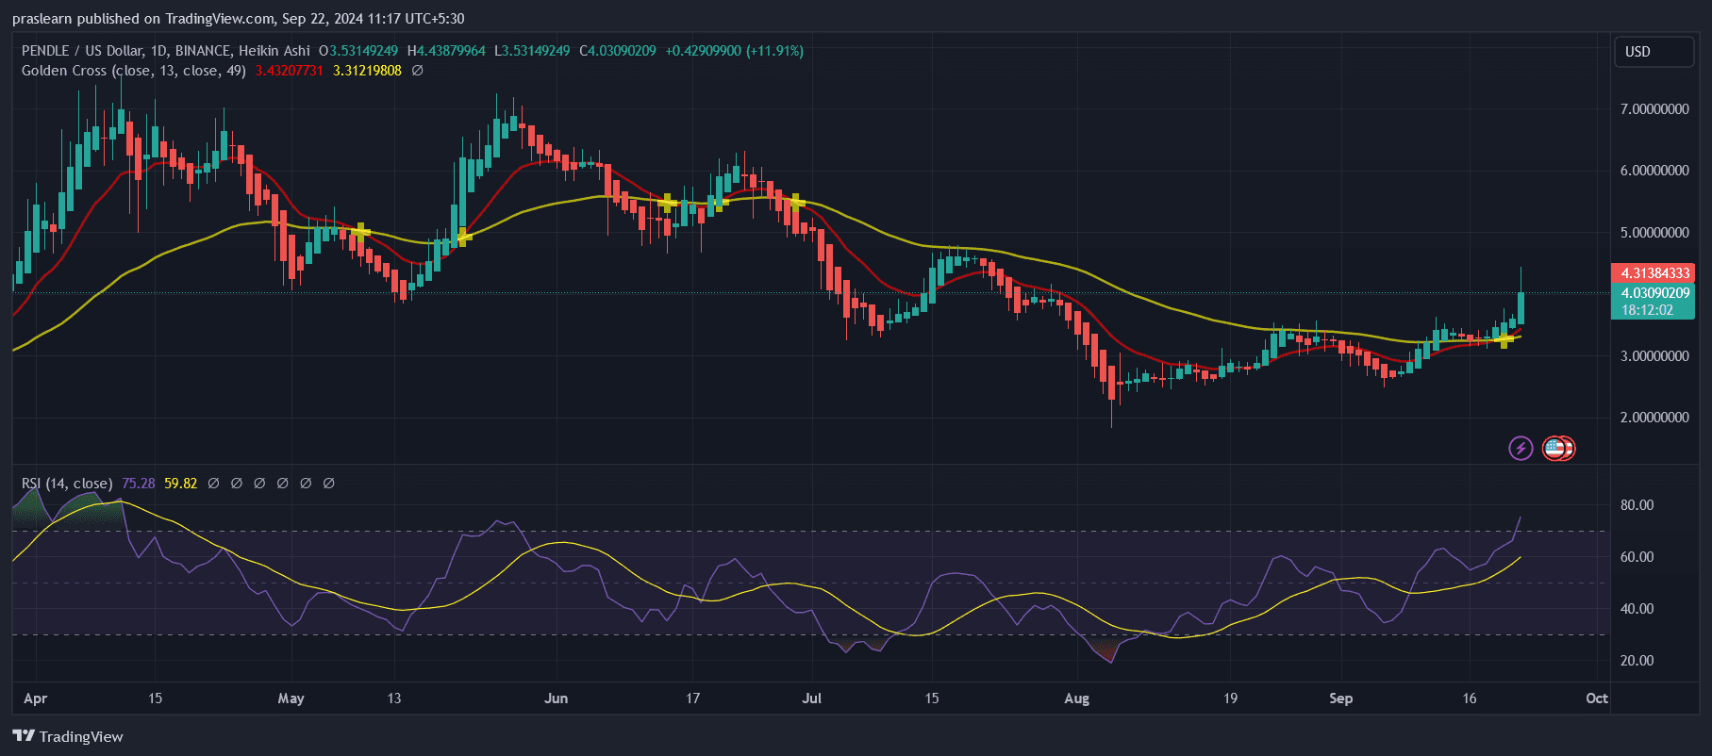Image resolution: width=1712 pixels, height=756 pixels.
Task: Click the yellow golden cross marker near Sep 20
Action: coord(1504,339)
